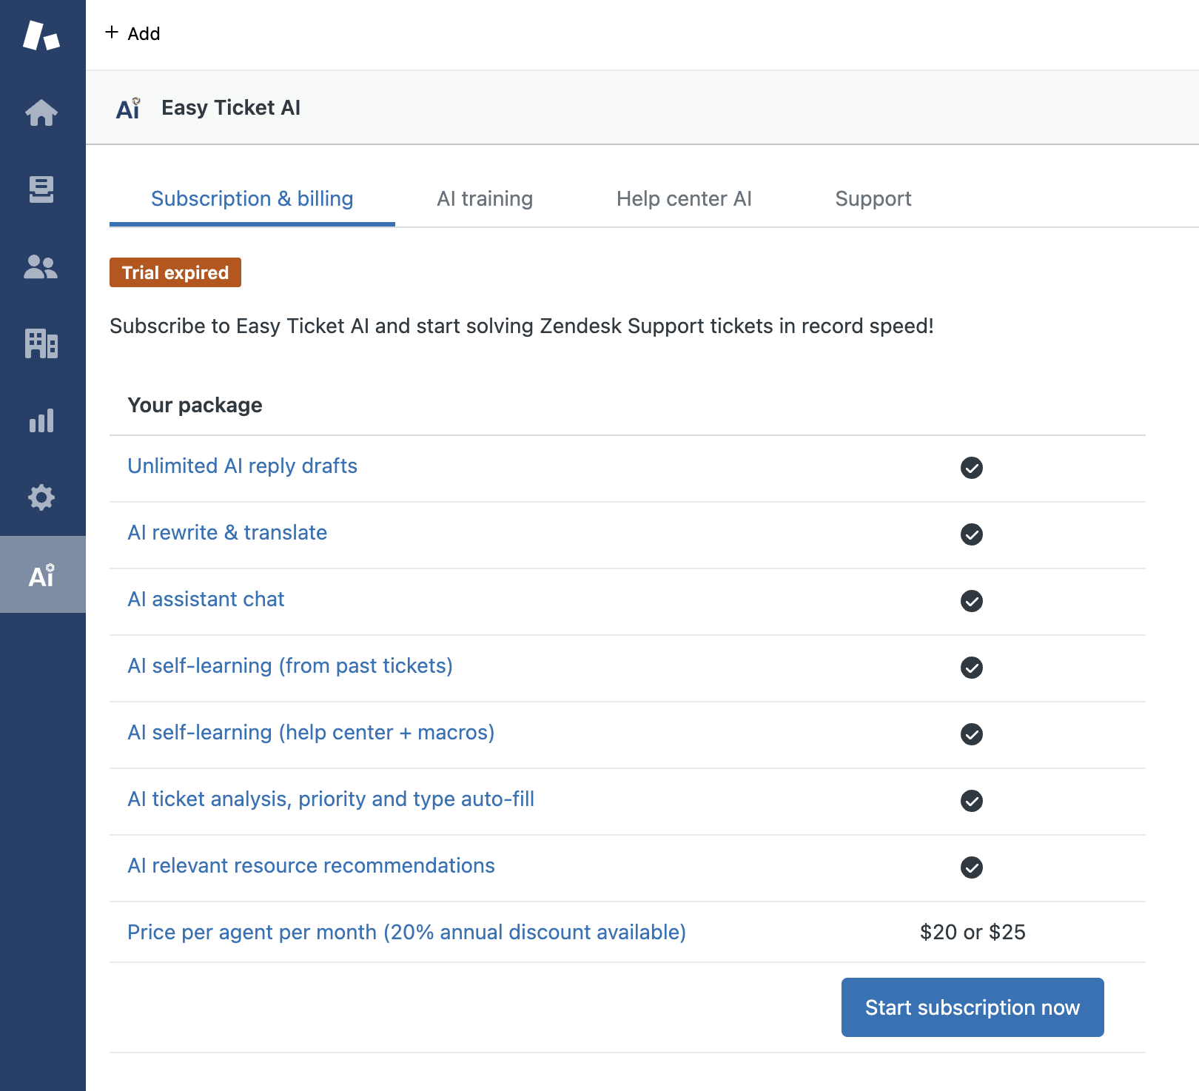1199x1091 pixels.
Task: Open the Support tab
Action: [873, 198]
